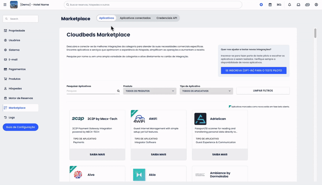This screenshot has height=185, width=322.
Task: Click the sidebar Search field
Action: coord(21,18)
